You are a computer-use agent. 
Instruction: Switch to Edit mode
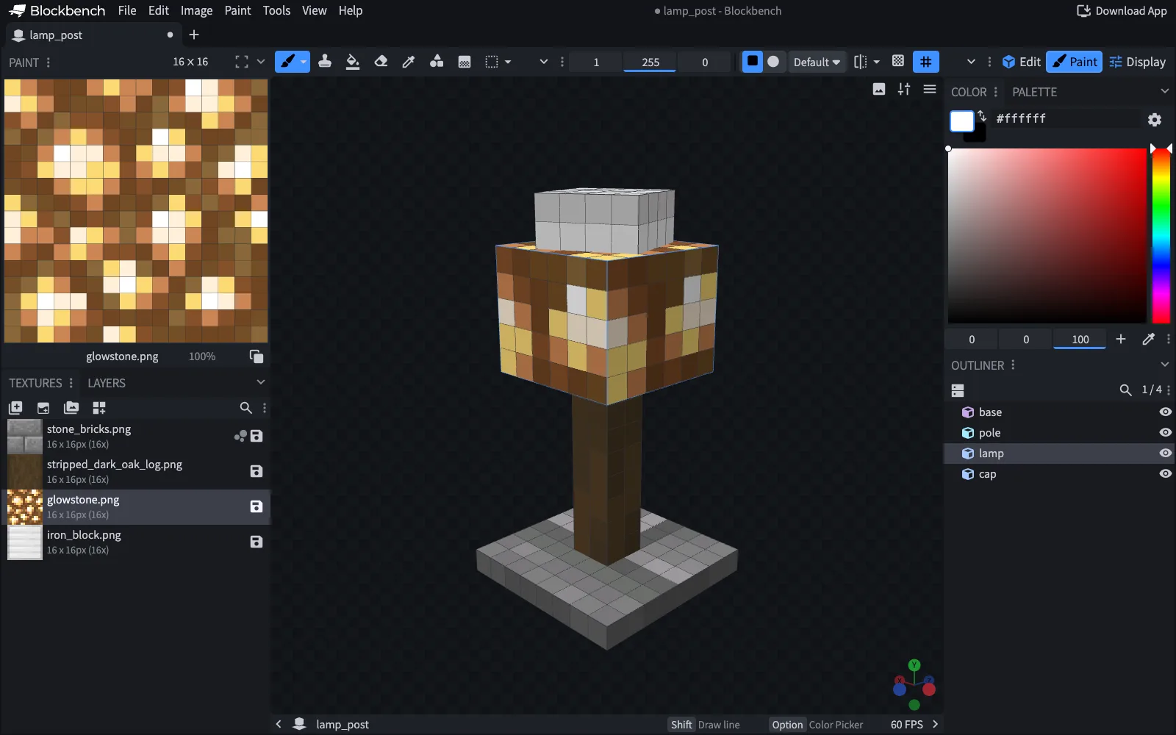tap(1022, 62)
